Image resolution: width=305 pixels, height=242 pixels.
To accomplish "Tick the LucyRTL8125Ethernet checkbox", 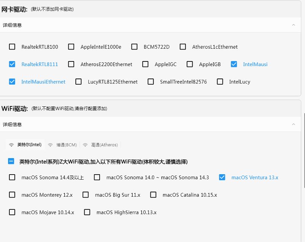I will [78, 82].
